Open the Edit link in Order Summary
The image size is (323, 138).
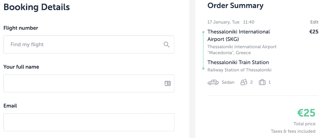314,22
